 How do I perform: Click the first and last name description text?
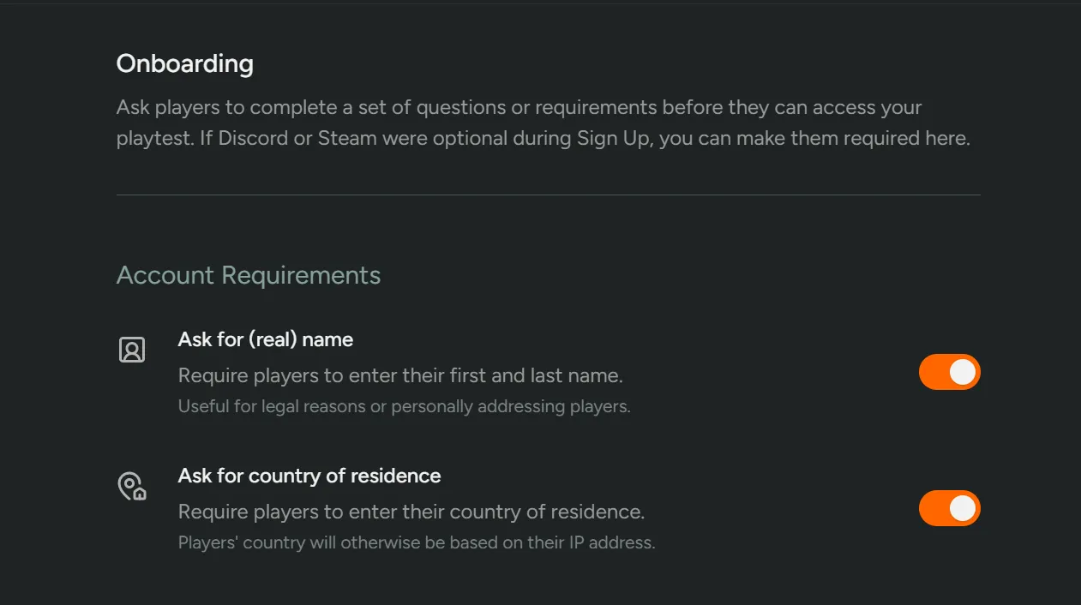tap(399, 374)
